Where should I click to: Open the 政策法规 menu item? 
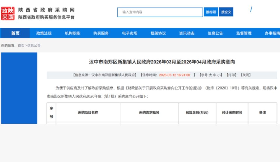[x=44, y=33]
